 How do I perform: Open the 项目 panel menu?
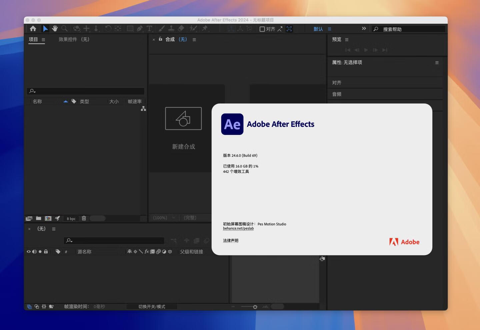(43, 40)
